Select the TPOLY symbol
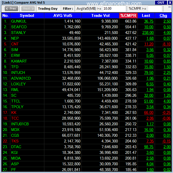 coord(17,107)
